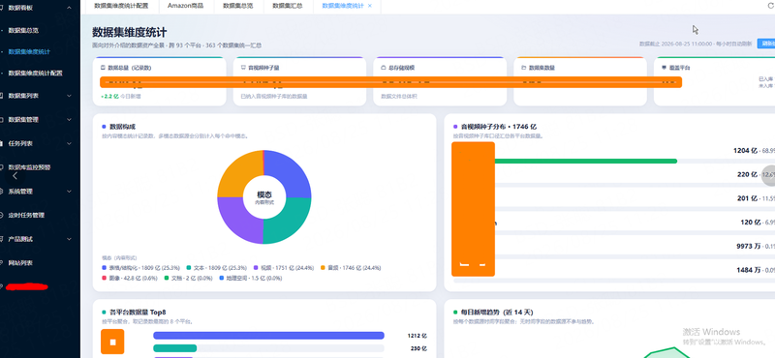Click the green 1204 亿 distribution bar
Screen dimensions: 775x358
pos(586,161)
